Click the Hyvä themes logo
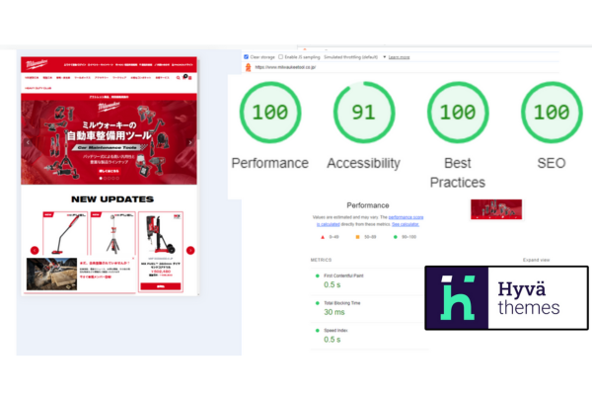Image resolution: width=592 pixels, height=395 pixels. (x=506, y=297)
